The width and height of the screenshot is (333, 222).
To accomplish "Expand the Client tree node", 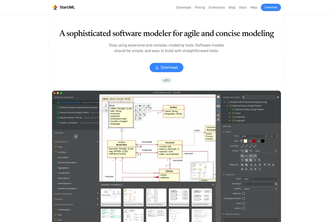I will [230, 113].
